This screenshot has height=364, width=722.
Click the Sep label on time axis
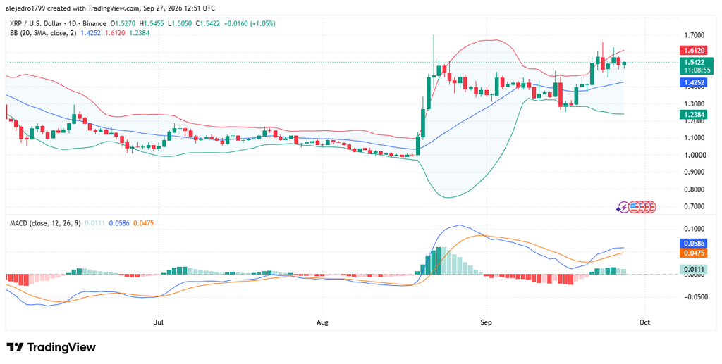pos(486,323)
